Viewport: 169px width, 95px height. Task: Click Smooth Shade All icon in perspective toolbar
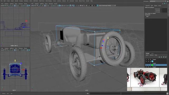tap(59, 5)
